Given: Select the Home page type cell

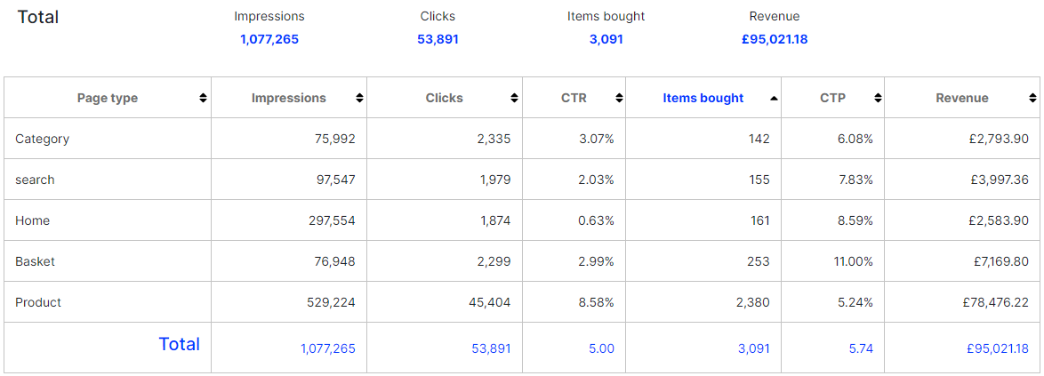Looking at the screenshot, I should (x=32, y=220).
